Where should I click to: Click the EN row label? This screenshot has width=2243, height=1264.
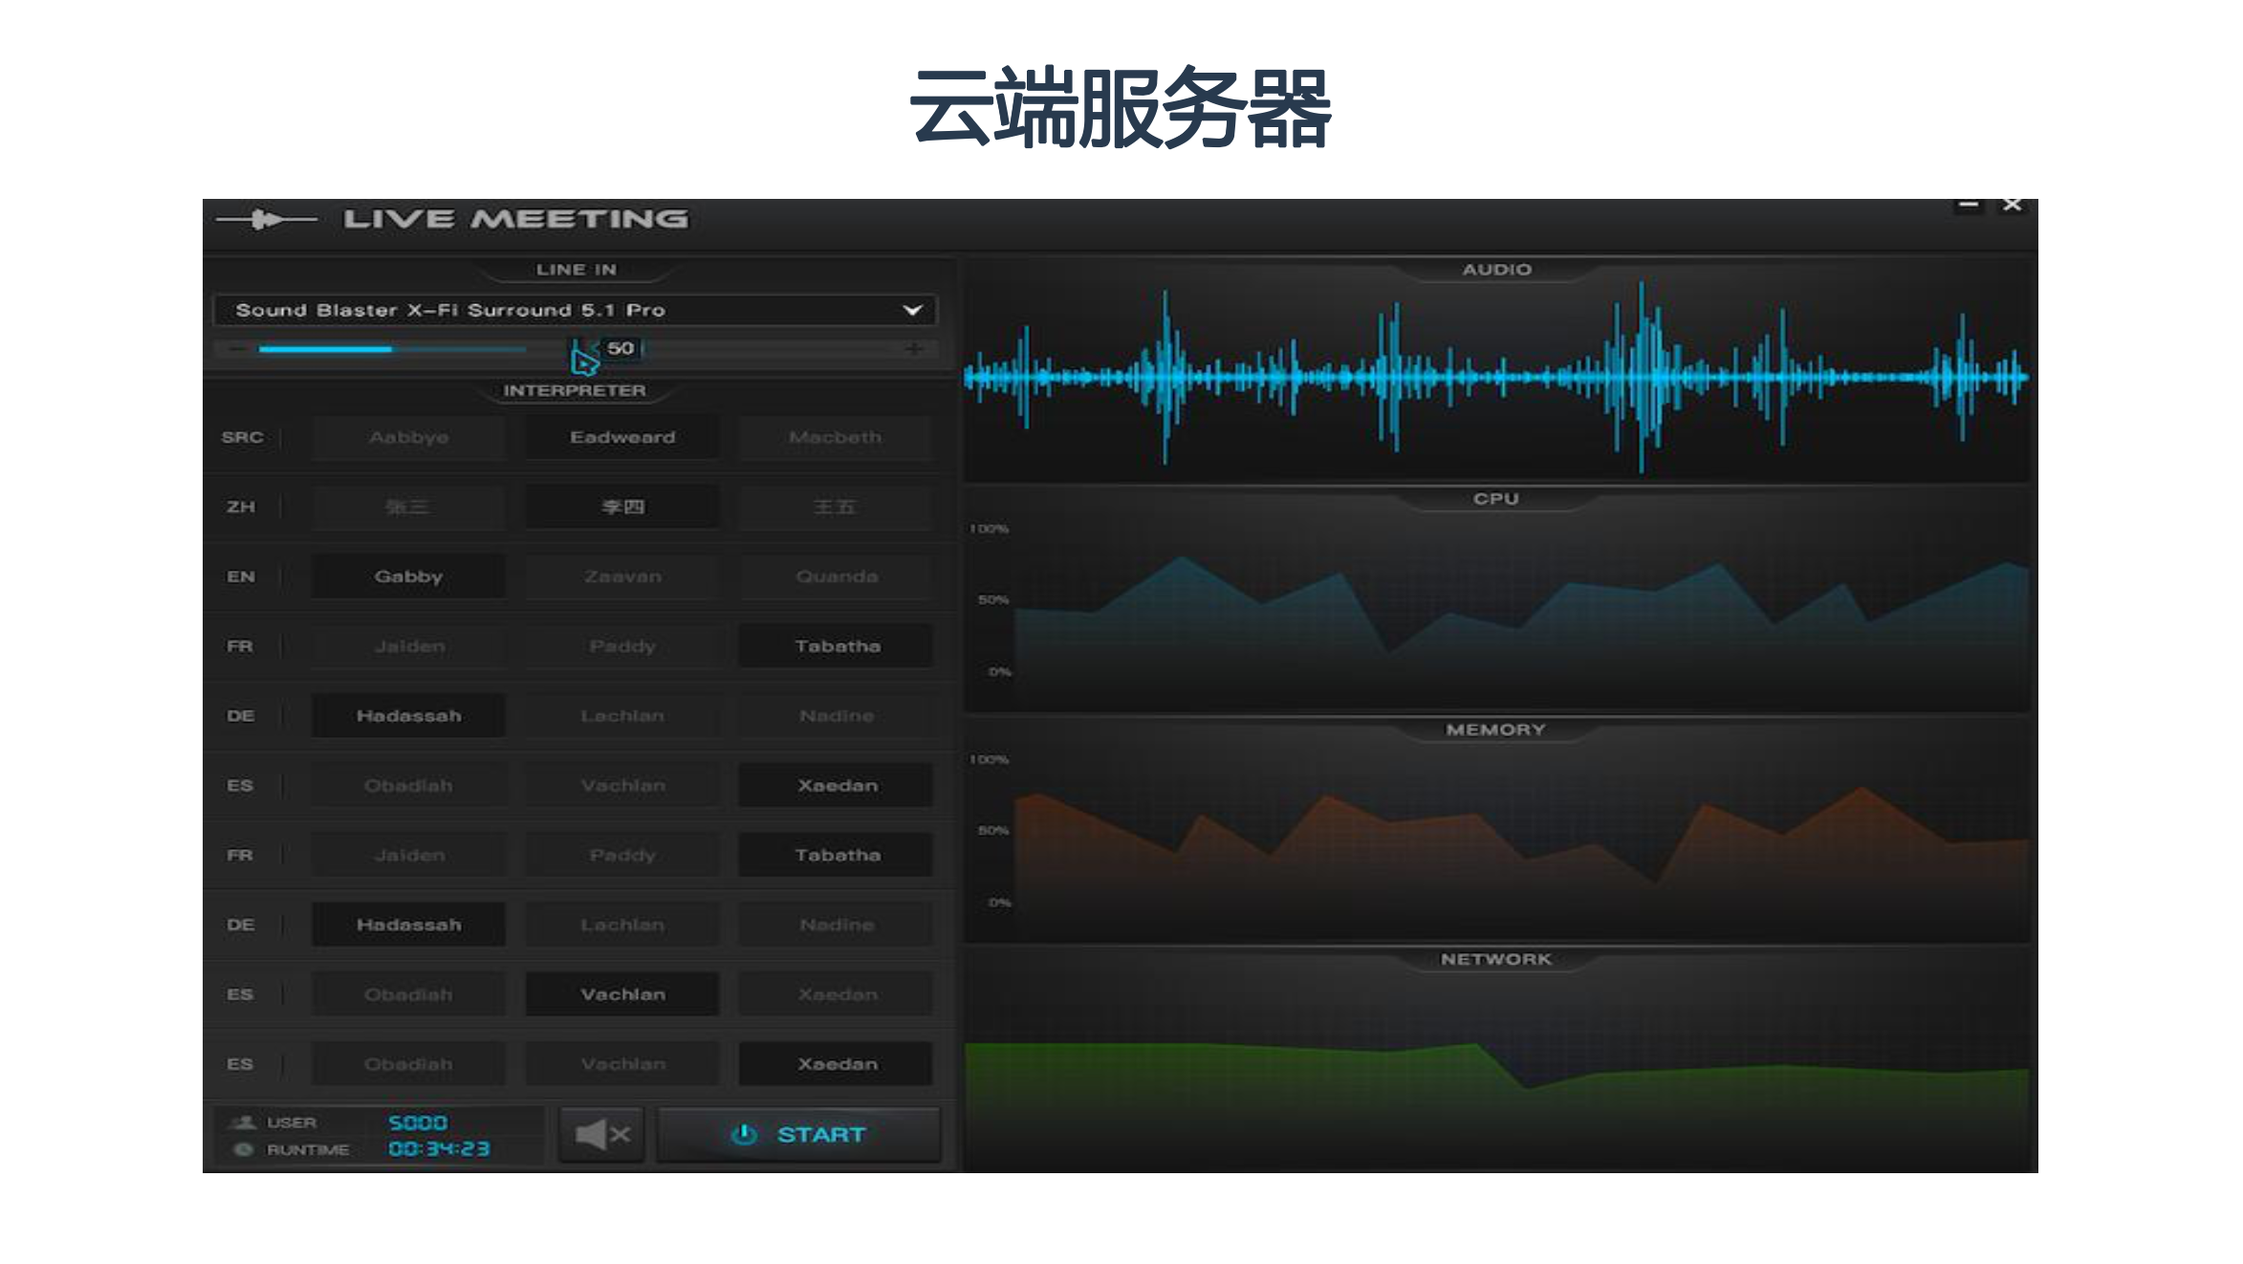241,577
